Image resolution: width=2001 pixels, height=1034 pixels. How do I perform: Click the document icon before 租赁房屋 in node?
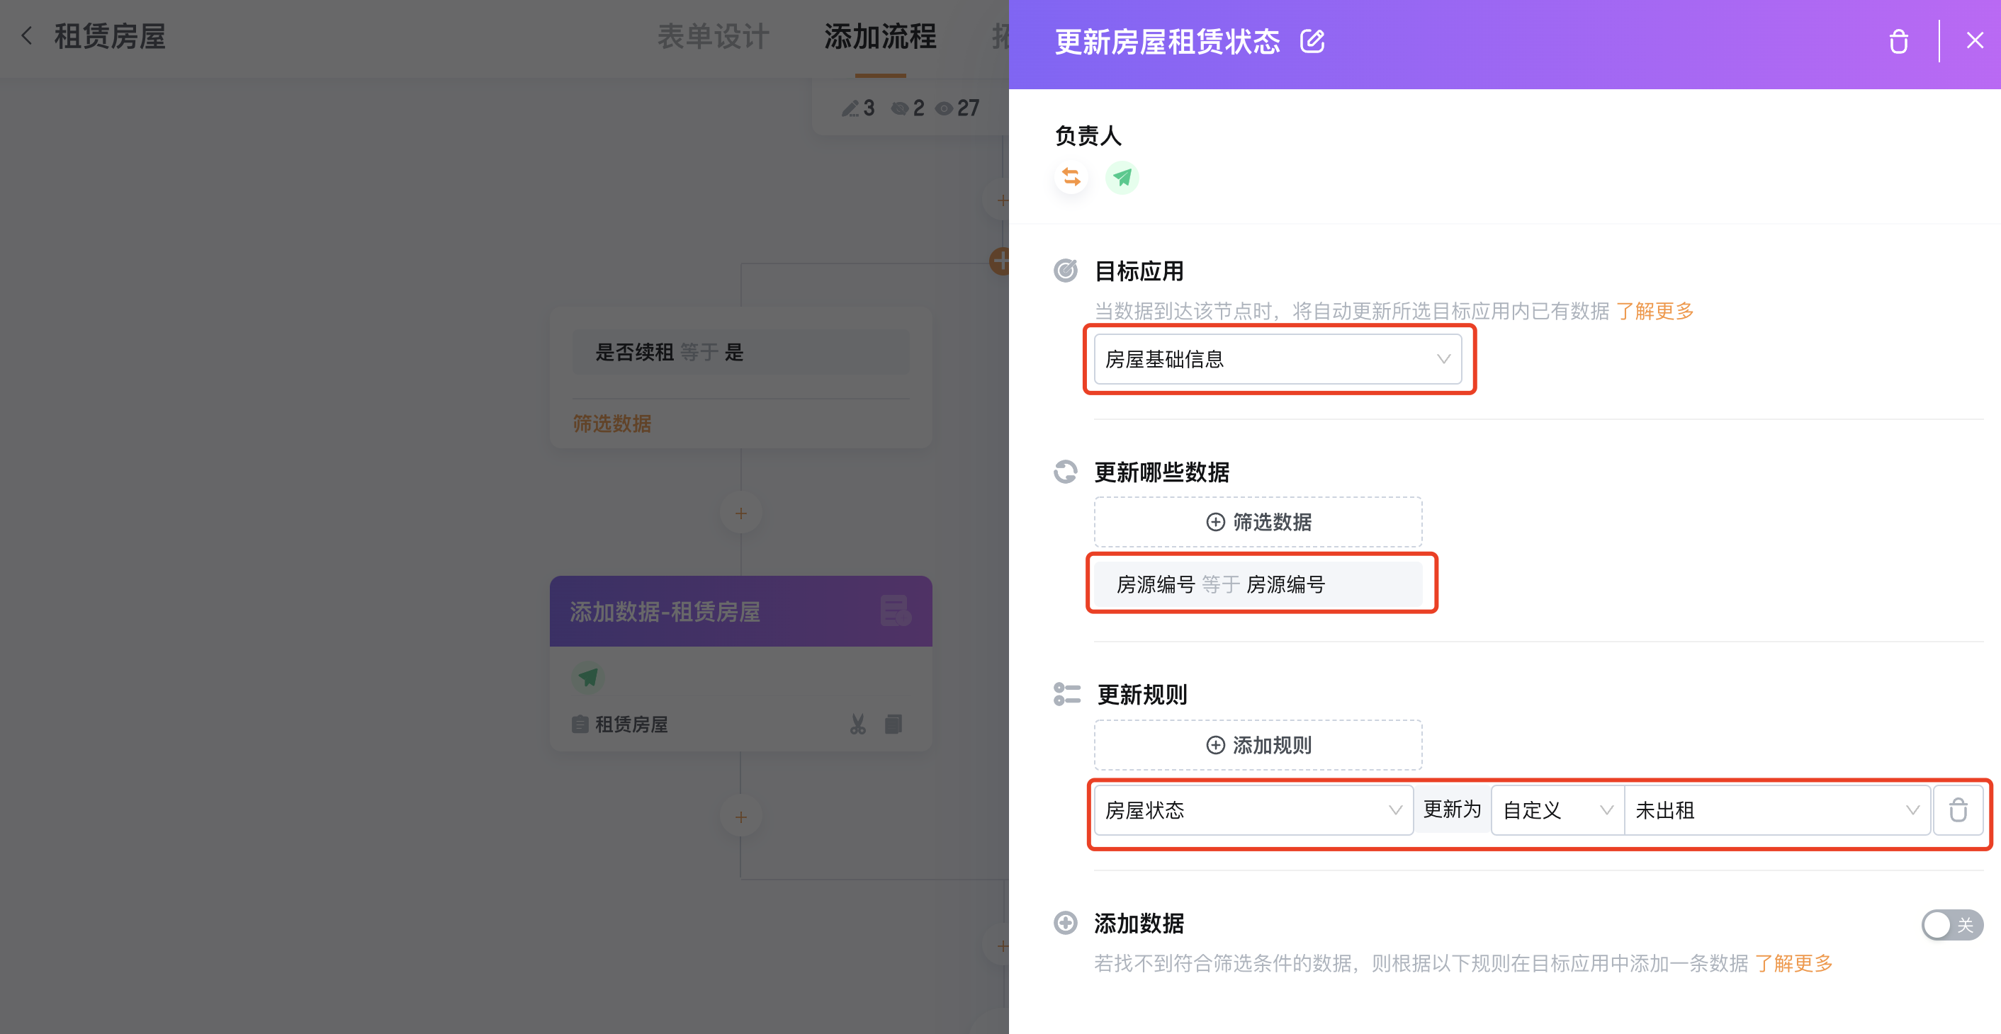[x=580, y=725]
